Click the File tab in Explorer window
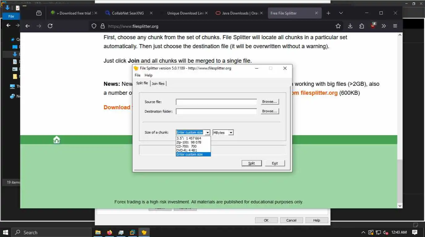The height and width of the screenshot is (237, 425). (x=11, y=16)
